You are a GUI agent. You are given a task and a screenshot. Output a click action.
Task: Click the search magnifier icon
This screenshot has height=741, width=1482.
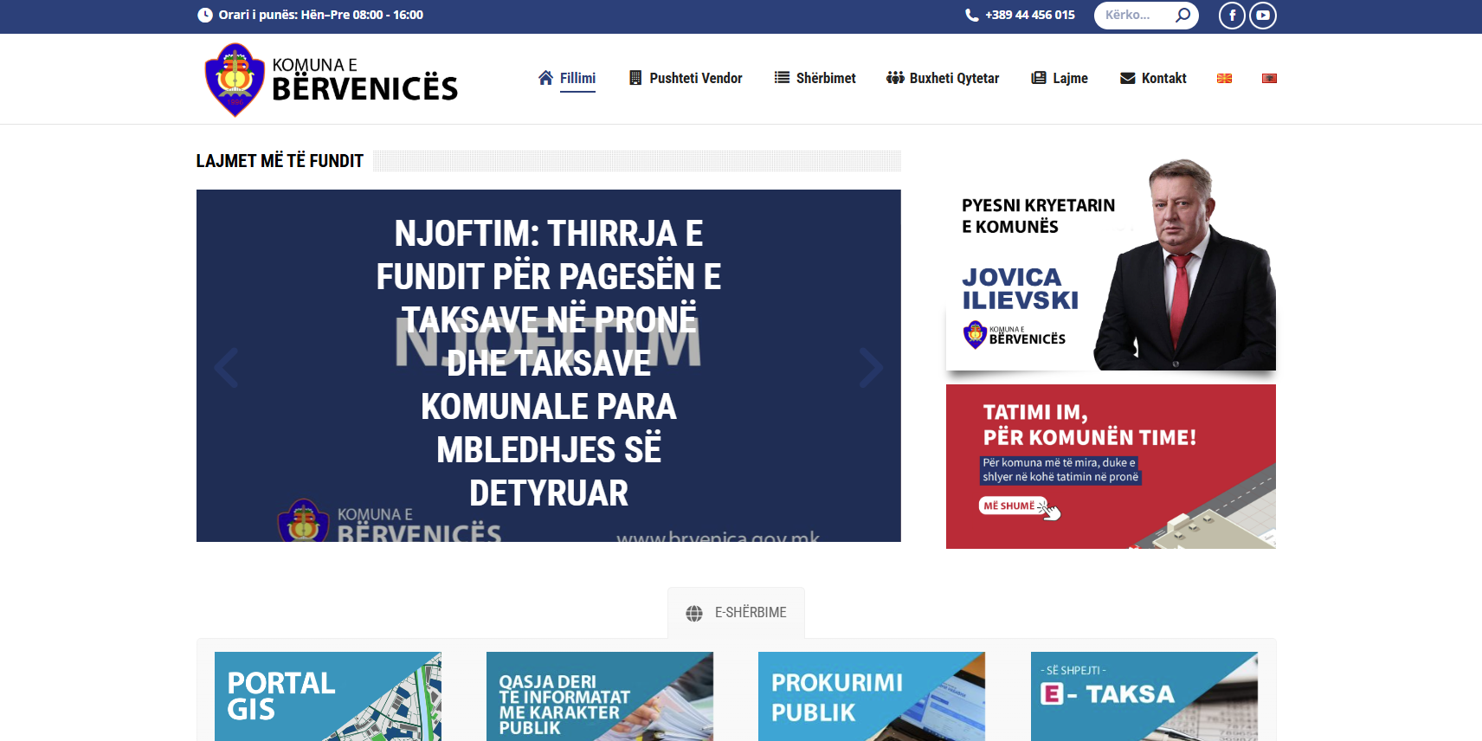tap(1182, 15)
